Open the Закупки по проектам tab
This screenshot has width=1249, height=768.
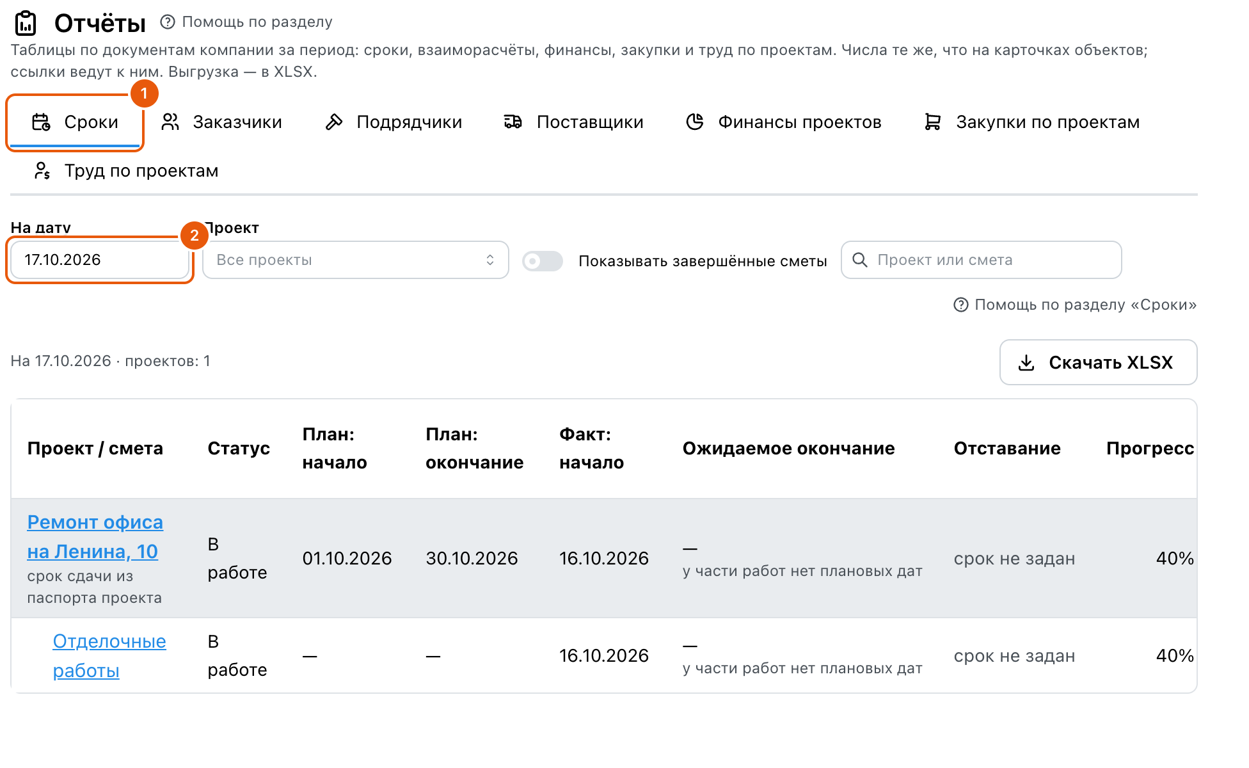coord(1032,122)
